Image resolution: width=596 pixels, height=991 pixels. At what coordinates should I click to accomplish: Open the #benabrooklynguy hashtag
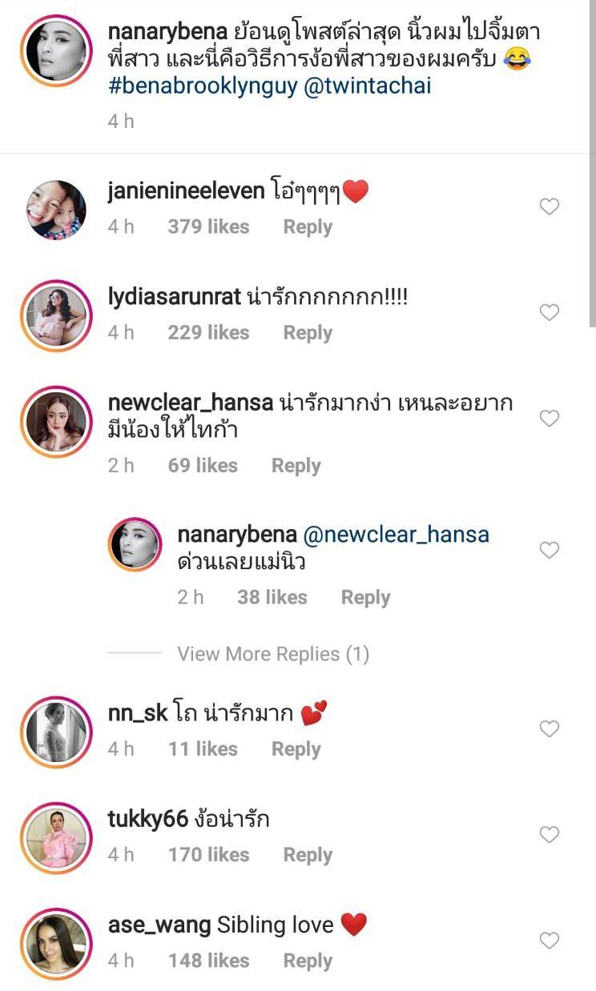(x=203, y=86)
